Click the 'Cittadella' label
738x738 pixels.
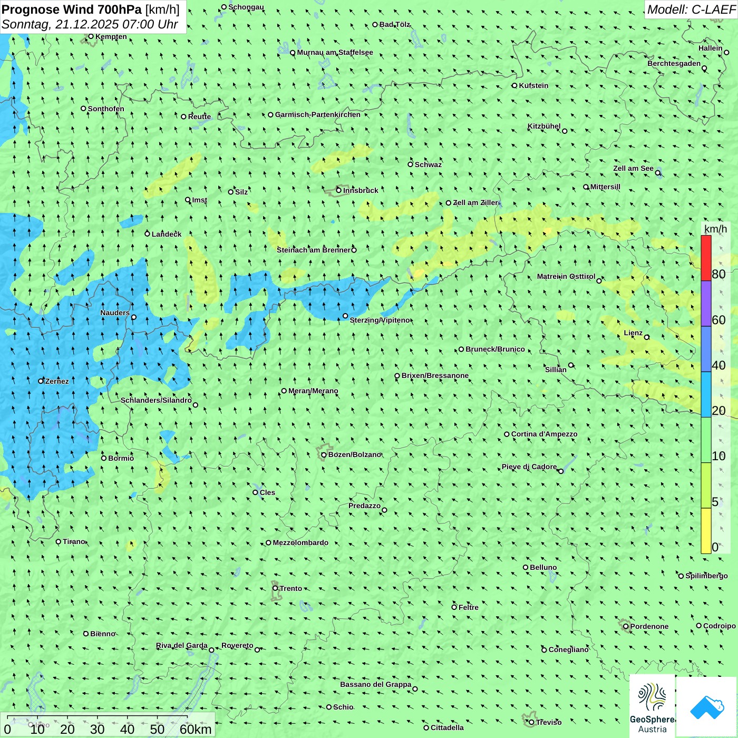[447, 727]
